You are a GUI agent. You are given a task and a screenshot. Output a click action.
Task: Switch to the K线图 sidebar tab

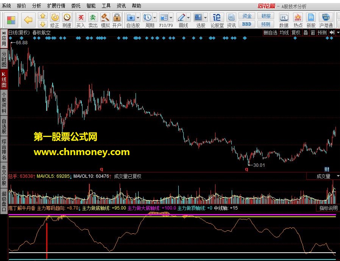4,79
